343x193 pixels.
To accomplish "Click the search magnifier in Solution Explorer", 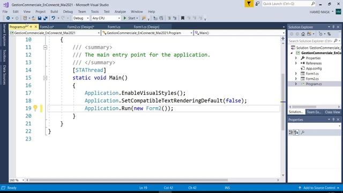I will coord(335,41).
